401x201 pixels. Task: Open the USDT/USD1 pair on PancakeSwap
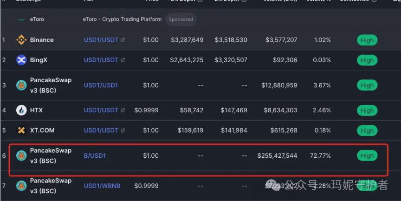101,85
